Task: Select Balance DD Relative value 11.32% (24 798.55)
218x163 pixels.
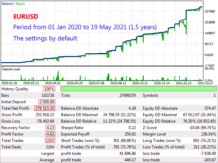Action: (x=119, y=121)
